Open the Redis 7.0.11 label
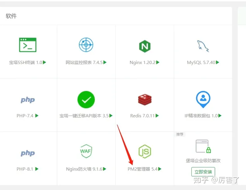Image resolution: width=246 pixels, height=190 pixels. 142,116
